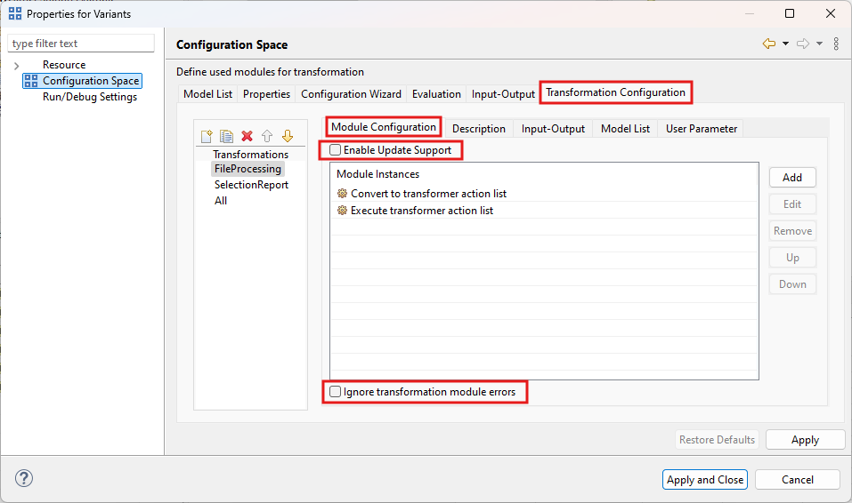Click the duplicate transformation icon
852x503 pixels.
pyautogui.click(x=226, y=136)
